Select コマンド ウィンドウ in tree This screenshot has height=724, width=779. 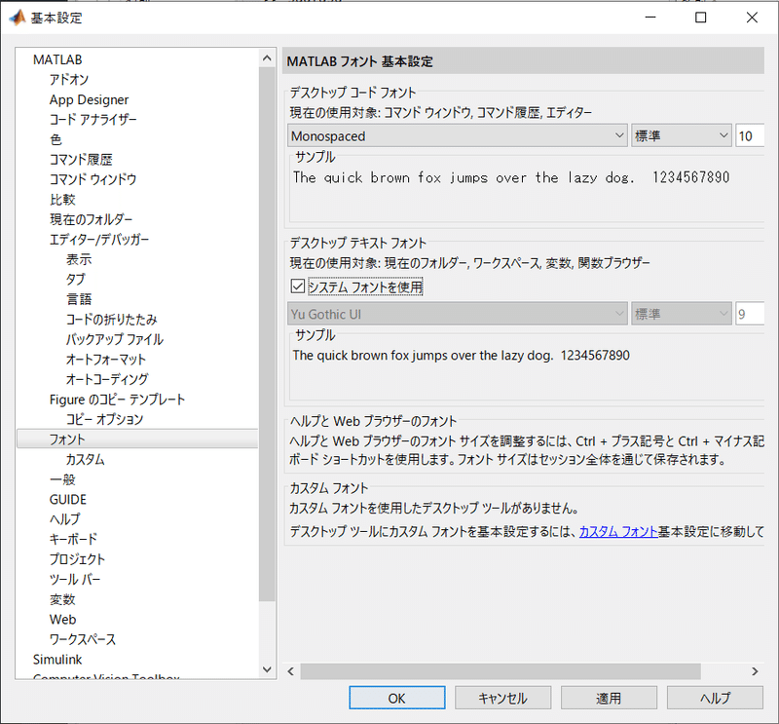pos(93,179)
